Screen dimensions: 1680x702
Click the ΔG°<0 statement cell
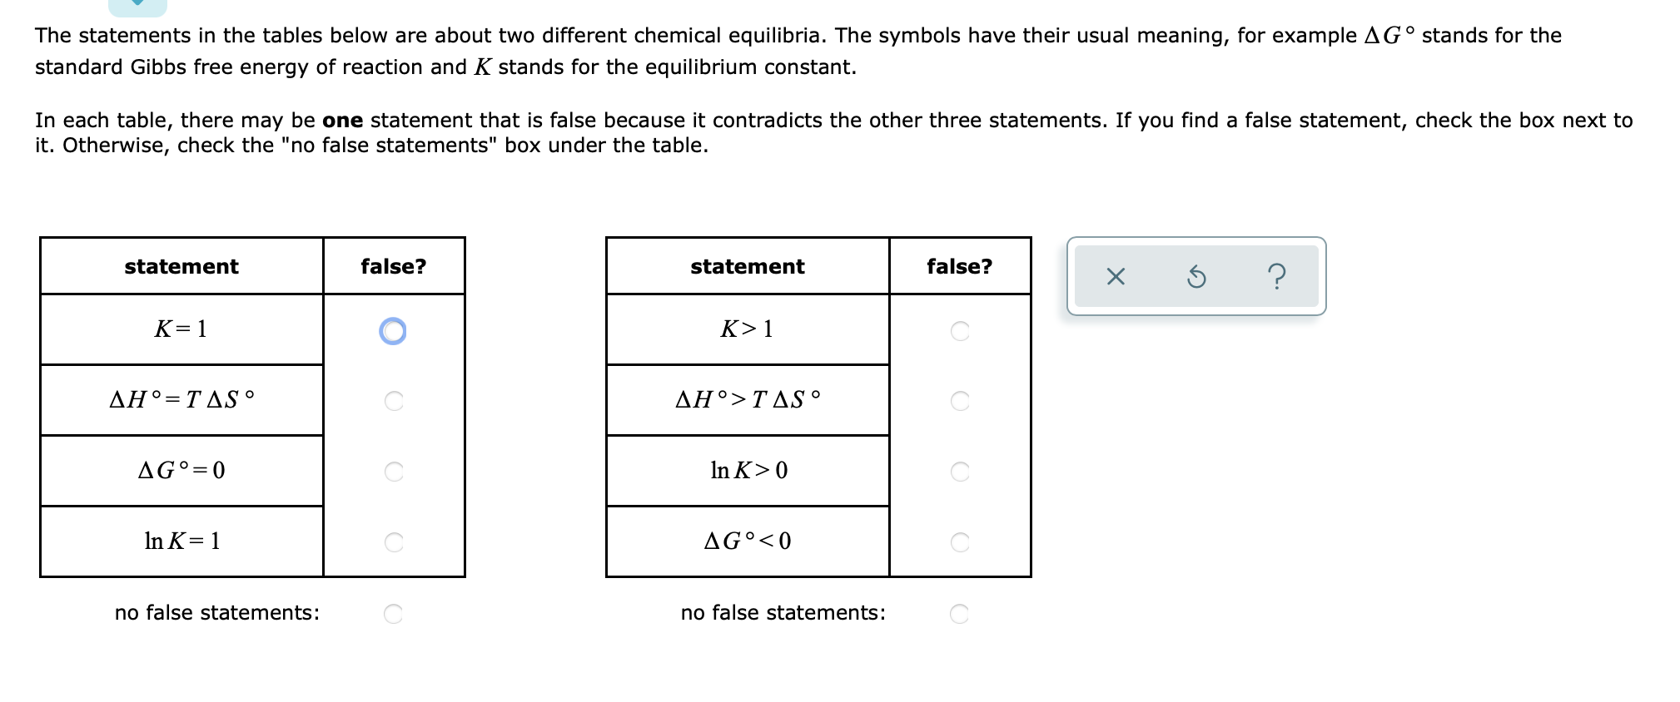point(748,542)
